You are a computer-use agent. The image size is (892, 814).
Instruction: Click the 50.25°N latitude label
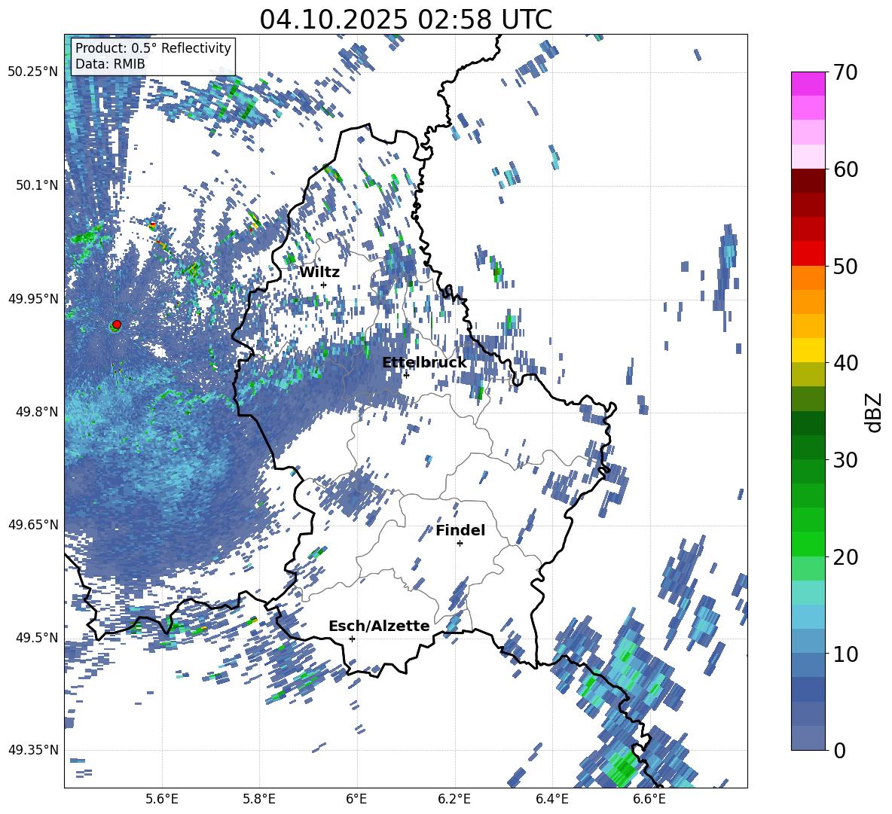[x=33, y=72]
